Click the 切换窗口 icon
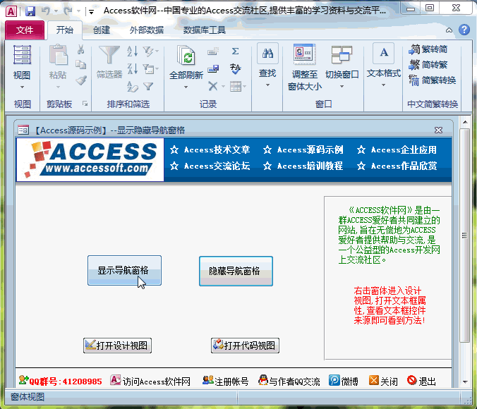Image resolution: width=477 pixels, height=409 pixels. [x=342, y=55]
